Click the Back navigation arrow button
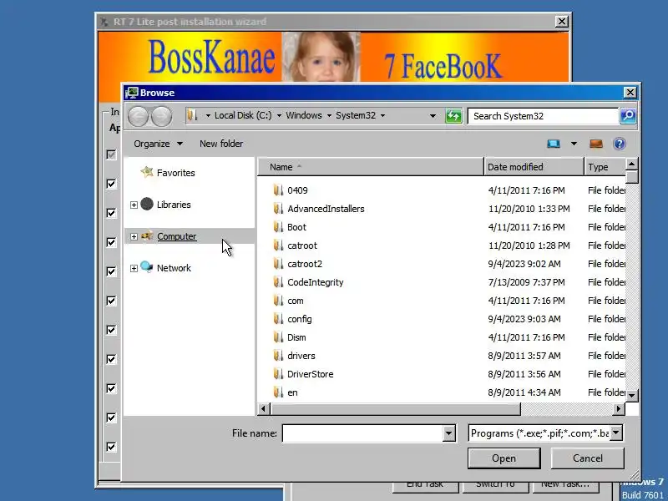This screenshot has height=501, width=668. click(138, 116)
